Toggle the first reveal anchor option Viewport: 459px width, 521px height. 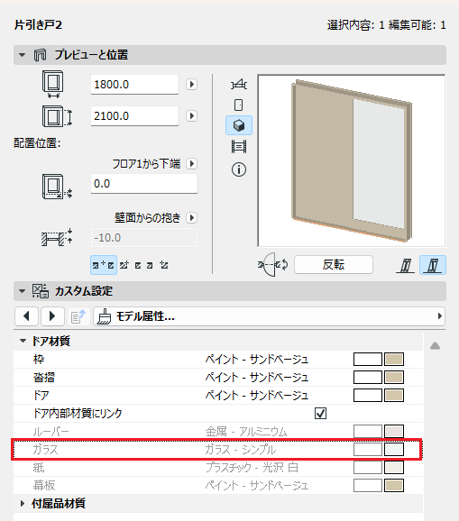pyautogui.click(x=104, y=265)
